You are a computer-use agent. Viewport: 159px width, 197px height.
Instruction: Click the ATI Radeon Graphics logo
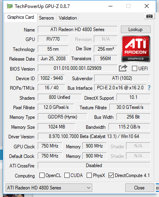pos(136,49)
